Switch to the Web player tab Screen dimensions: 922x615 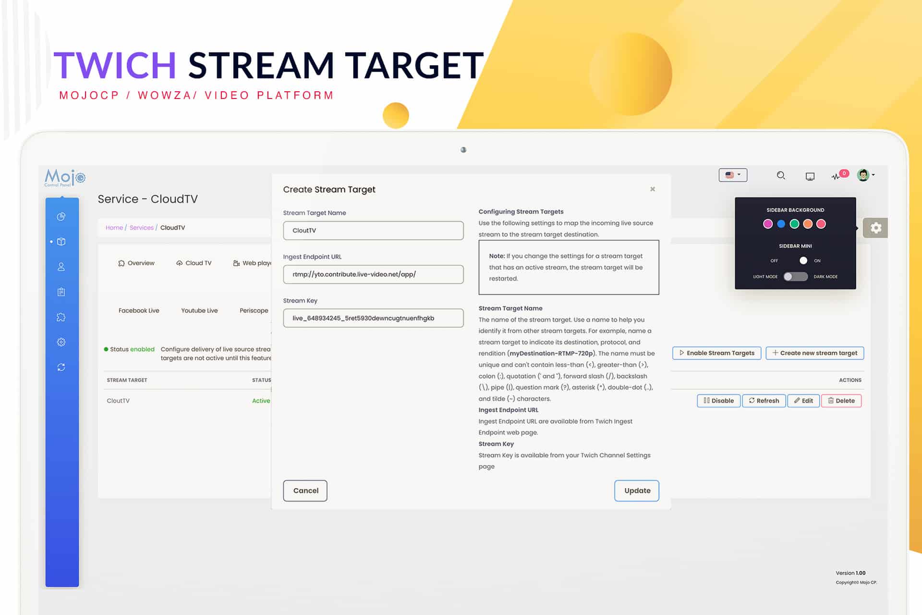[x=252, y=263]
